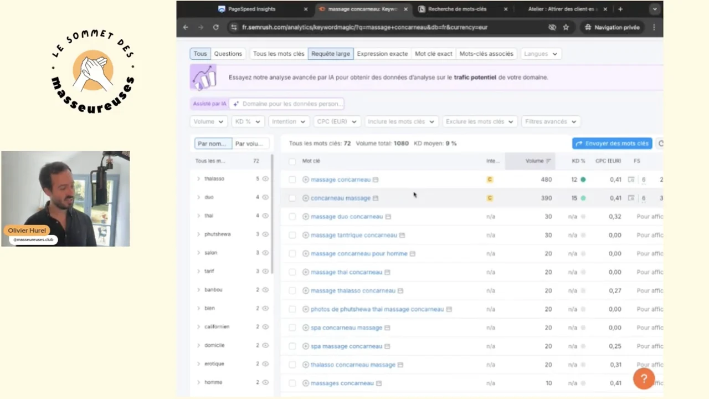Viewport: 709px width, 399px height.
Task: Open the orange help question-mark bubble
Action: pos(644,379)
